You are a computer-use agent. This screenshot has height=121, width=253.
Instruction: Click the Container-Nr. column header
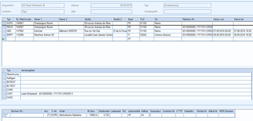169,111
